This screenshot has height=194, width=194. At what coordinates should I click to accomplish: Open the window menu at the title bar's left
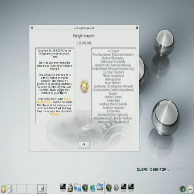32,28
